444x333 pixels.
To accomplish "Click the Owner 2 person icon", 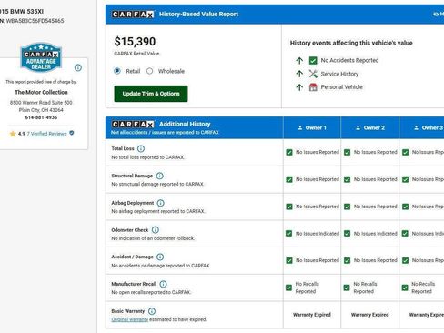I will tap(358, 128).
